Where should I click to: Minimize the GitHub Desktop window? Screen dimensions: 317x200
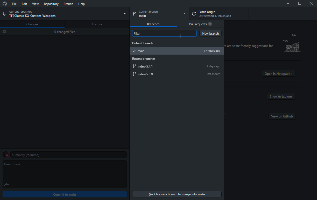288,4
